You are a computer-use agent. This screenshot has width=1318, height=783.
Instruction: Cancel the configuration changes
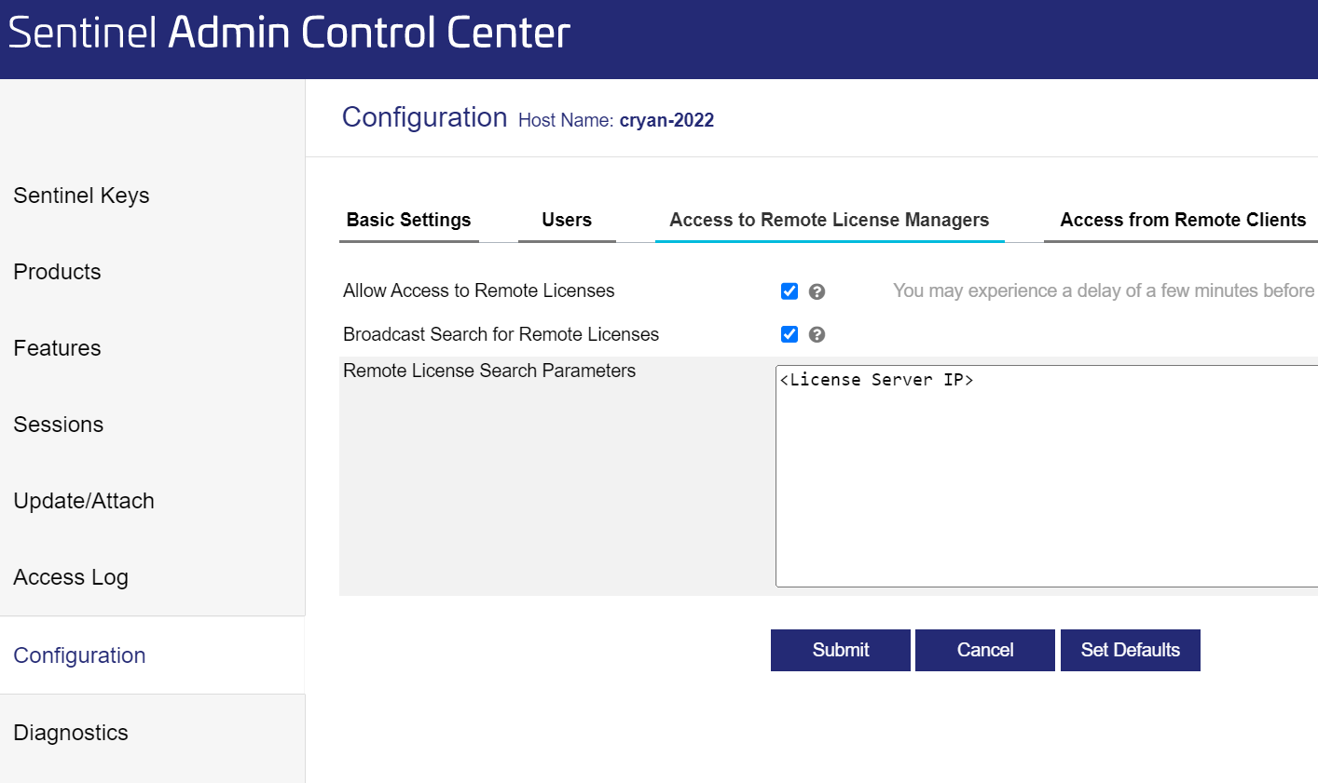pos(984,650)
